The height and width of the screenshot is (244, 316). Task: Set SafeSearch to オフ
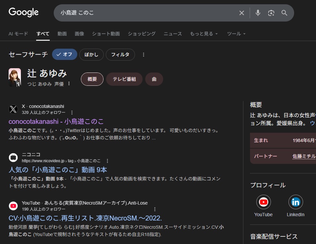click(x=65, y=55)
